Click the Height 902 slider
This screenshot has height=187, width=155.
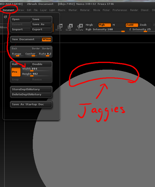point(36,74)
